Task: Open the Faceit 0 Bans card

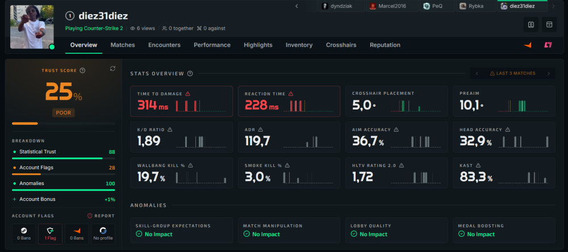Action: tap(77, 234)
